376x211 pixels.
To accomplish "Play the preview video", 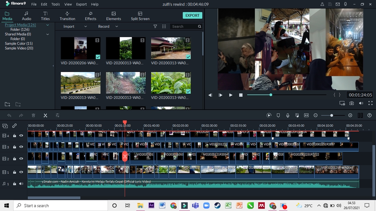I will click(x=230, y=95).
